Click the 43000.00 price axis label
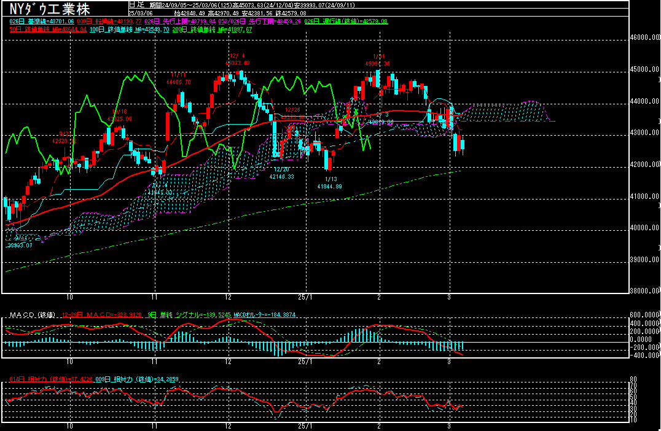Screen dimensions: 661x431 click(645, 132)
